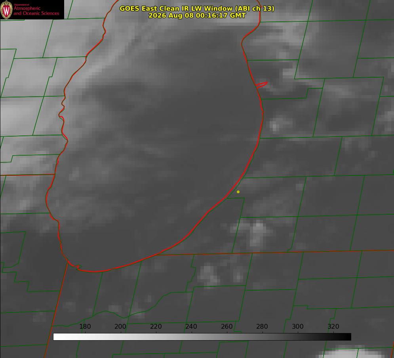Click the red inlet spike on the eastern shoreline
The width and height of the screenshot is (394, 358).
[x=261, y=85]
